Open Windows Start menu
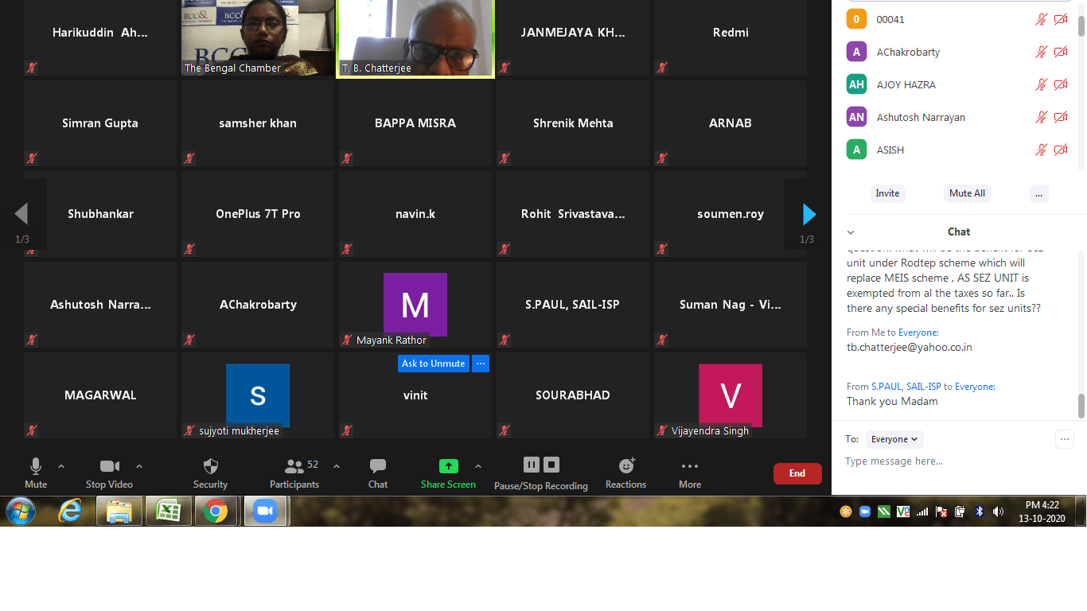Image resolution: width=1087 pixels, height=611 pixels. [20, 512]
